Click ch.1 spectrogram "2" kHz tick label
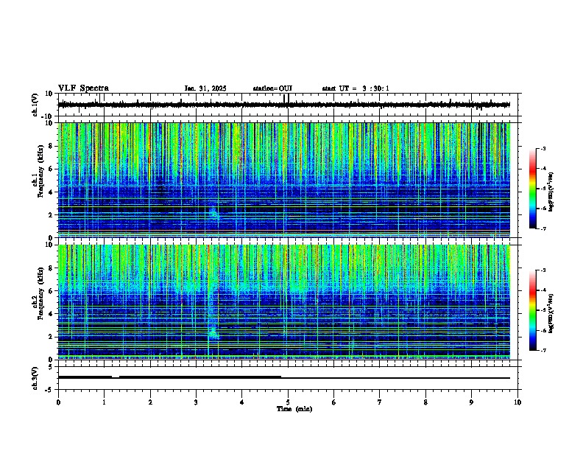The height and width of the screenshot is (451, 583). pyautogui.click(x=51, y=215)
